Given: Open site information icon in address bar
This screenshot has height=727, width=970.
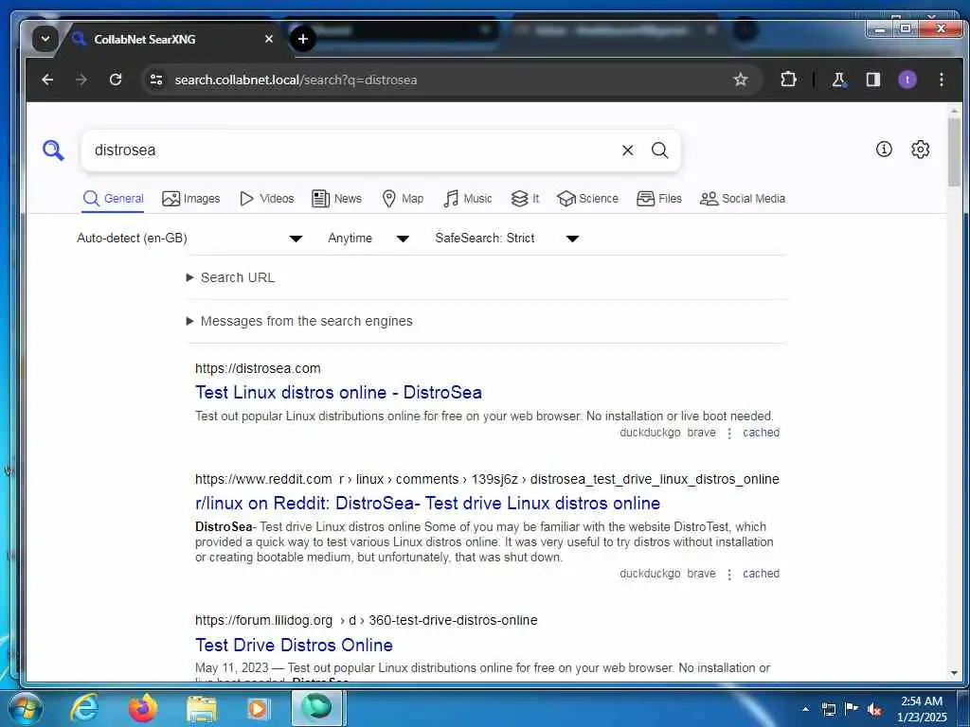Looking at the screenshot, I should coord(156,80).
